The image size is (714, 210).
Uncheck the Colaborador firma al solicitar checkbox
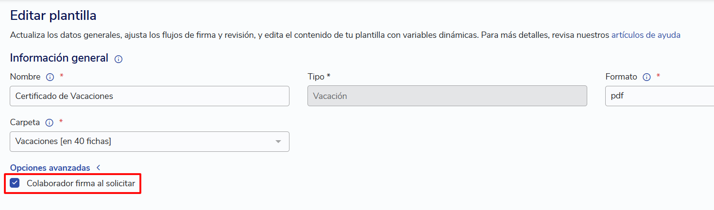[x=15, y=183]
